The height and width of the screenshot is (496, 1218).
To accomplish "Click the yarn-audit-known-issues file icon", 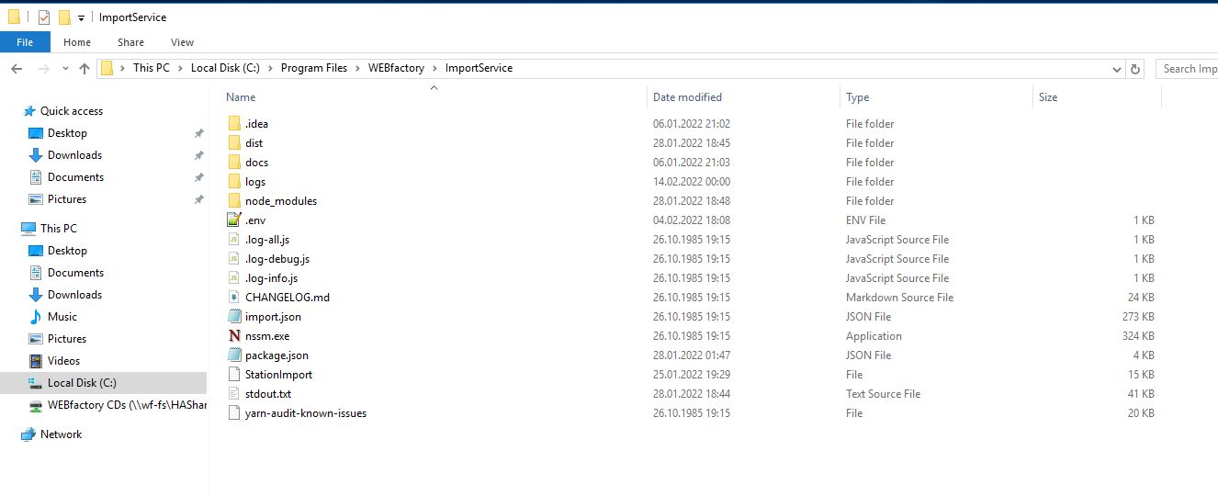I will pos(233,412).
